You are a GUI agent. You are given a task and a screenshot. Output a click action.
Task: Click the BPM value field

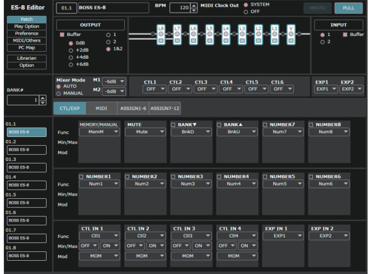pyautogui.click(x=180, y=8)
